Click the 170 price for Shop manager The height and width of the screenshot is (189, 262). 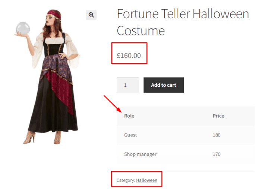(x=217, y=154)
